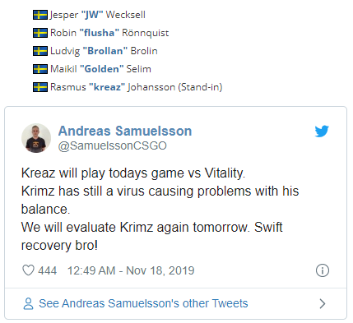Open Andreas Samuelsson's profile picture
This screenshot has height=323, width=353.
(x=36, y=138)
